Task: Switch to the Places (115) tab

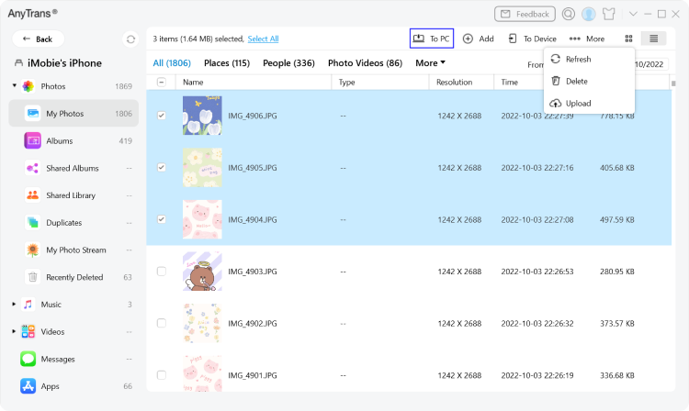Action: (x=226, y=63)
